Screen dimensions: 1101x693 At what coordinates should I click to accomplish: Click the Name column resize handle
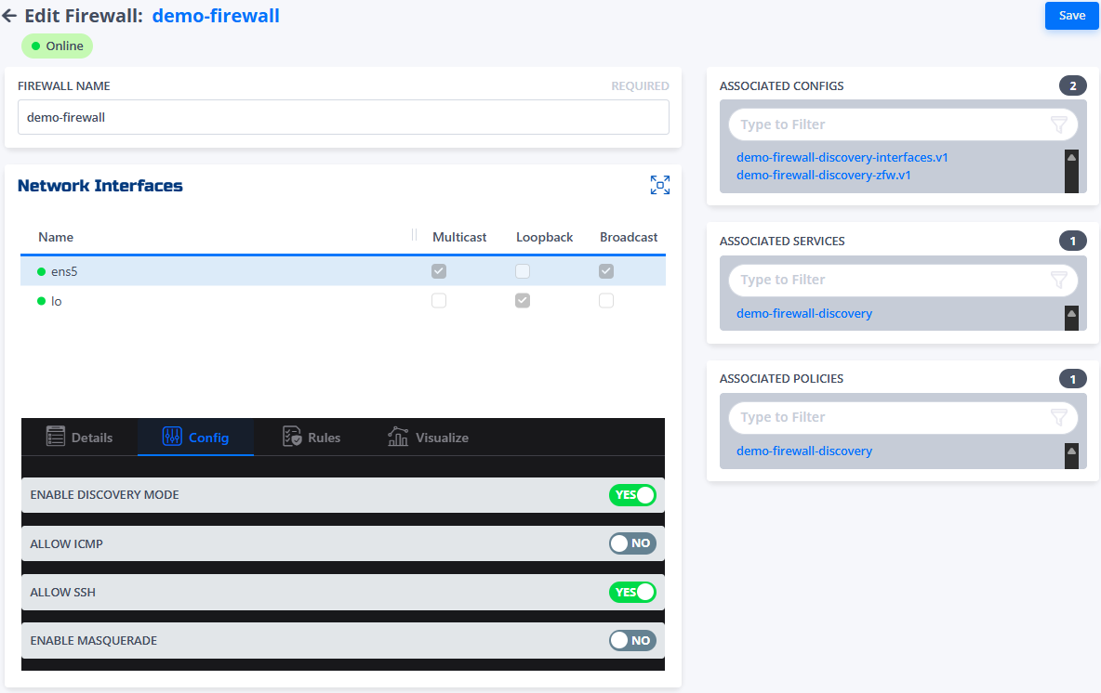[x=415, y=235]
